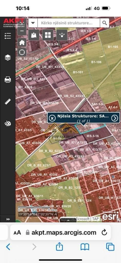This screenshot has width=121, height=263.
Task: Open Safari share sheet
Action: pyautogui.click(x=59, y=247)
